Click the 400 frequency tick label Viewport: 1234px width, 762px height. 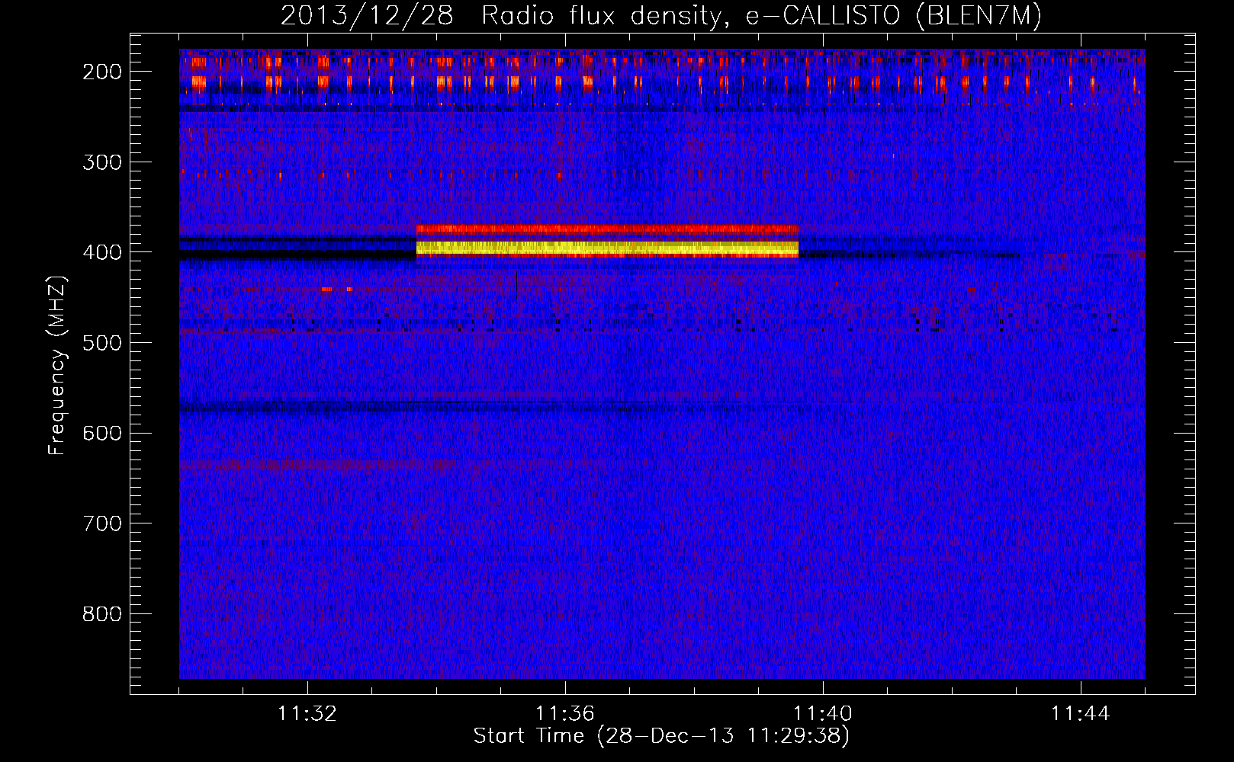[x=101, y=252]
